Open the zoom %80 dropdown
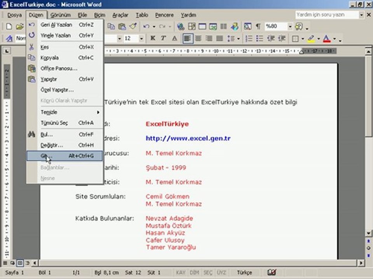 click(290, 26)
